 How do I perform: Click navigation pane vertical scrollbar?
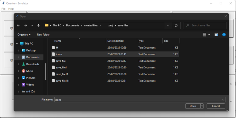pyautogui.click(x=46, y=72)
